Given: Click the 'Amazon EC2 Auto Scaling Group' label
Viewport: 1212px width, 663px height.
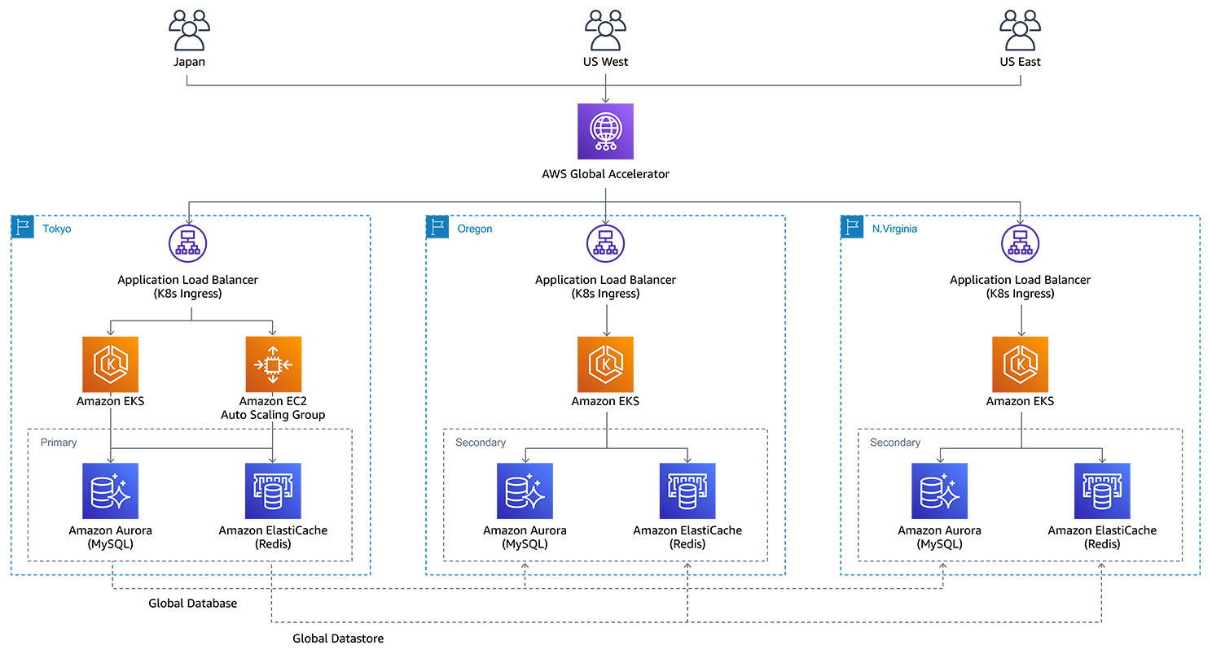Looking at the screenshot, I should 273,408.
